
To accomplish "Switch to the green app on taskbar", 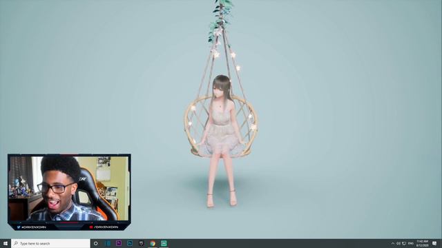I will [x=164, y=243].
